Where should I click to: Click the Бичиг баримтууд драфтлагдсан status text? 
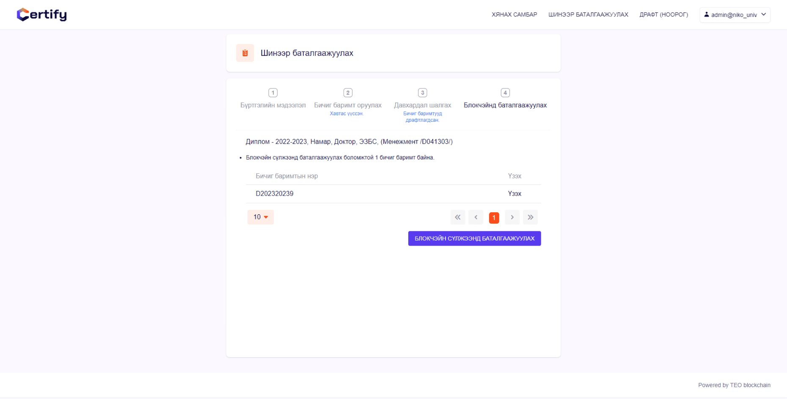[x=423, y=117]
